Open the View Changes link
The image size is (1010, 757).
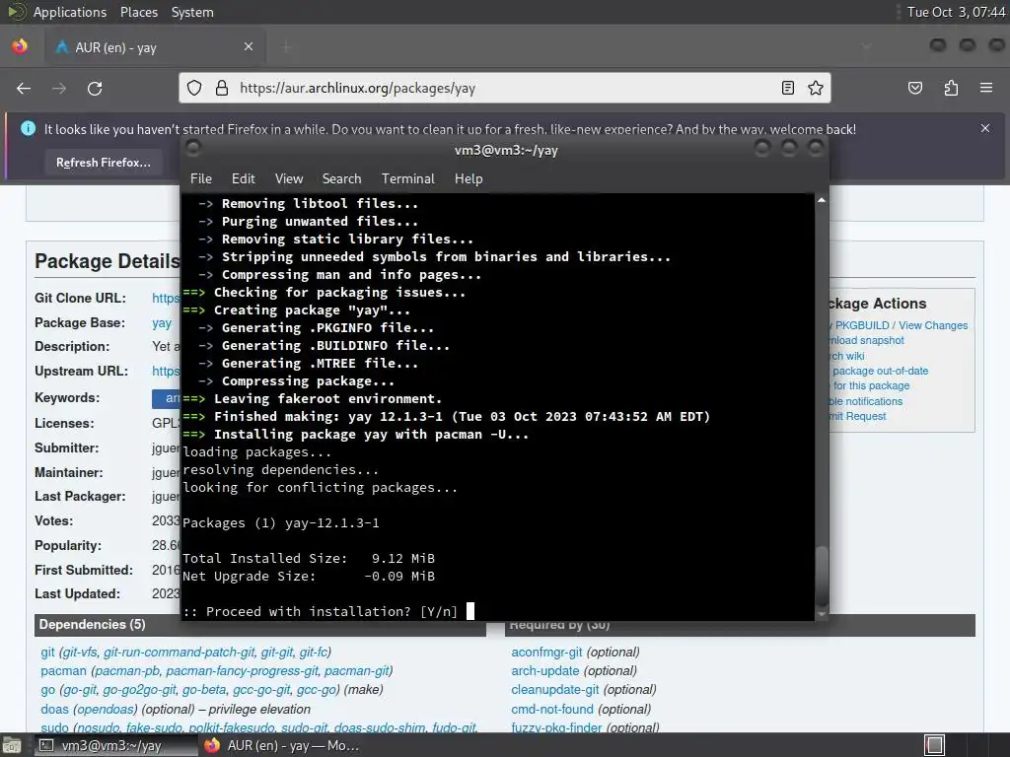(933, 325)
